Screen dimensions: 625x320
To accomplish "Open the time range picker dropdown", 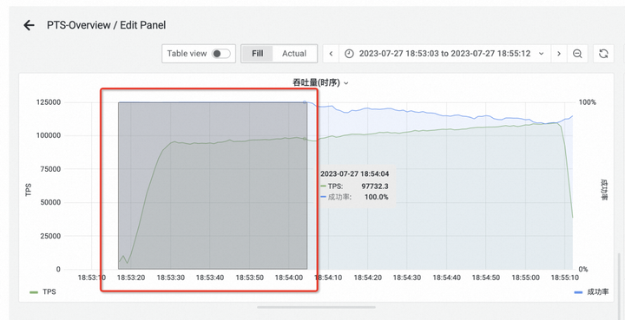I will [444, 54].
